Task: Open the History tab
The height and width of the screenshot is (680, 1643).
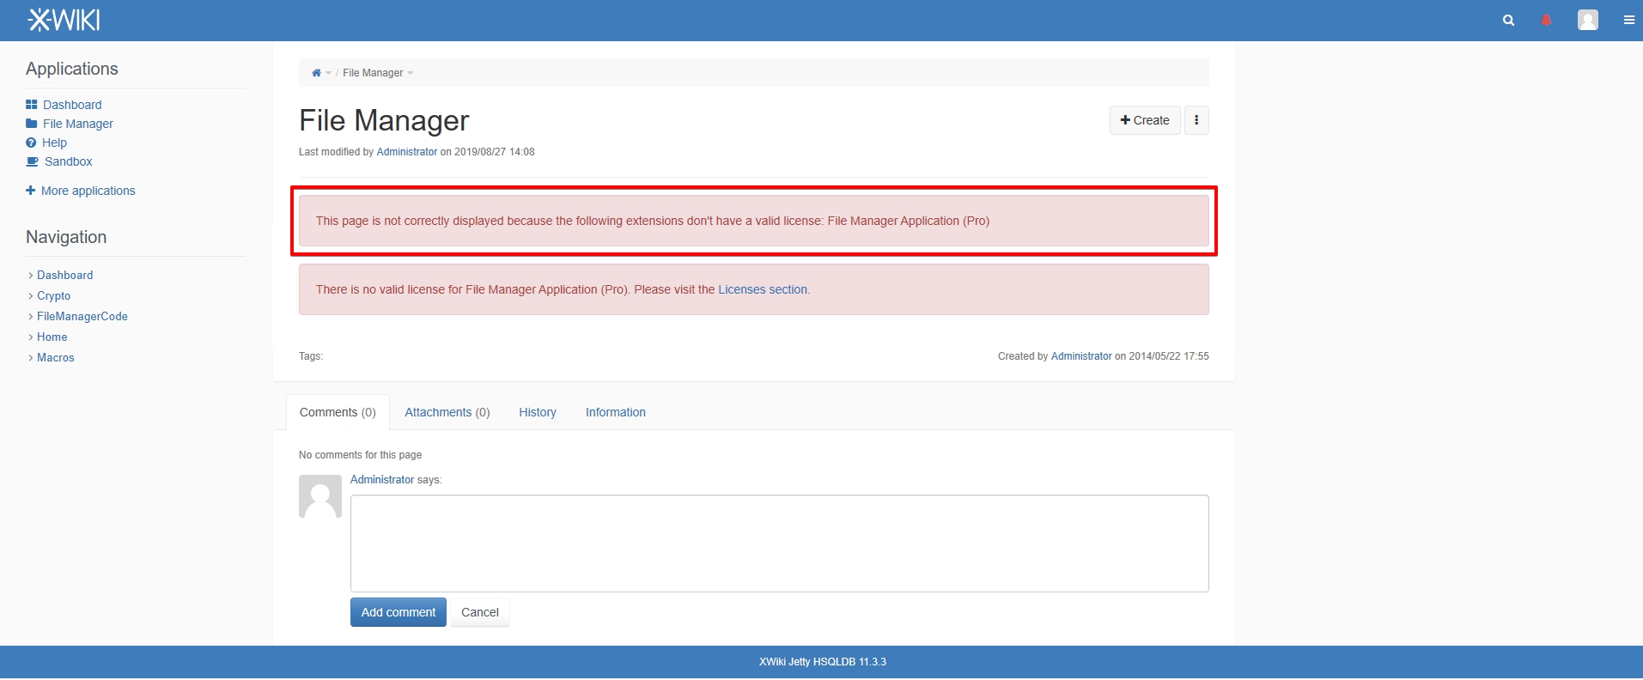Action: coord(538,412)
